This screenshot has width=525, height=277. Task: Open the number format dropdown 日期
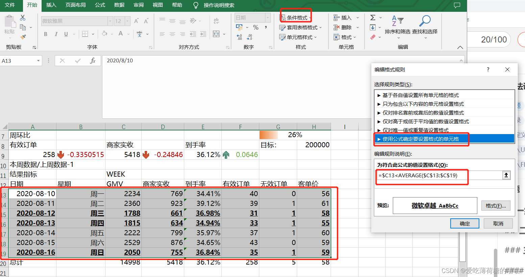tap(268, 18)
